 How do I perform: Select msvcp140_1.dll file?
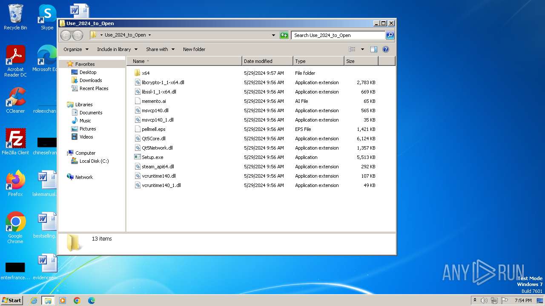tap(158, 120)
